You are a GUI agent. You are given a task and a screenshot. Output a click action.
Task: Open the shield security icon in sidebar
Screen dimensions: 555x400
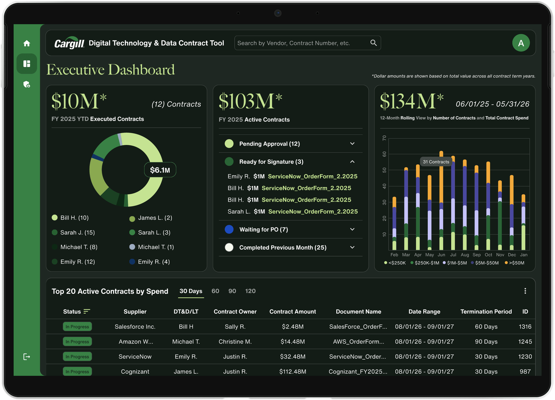(27, 84)
